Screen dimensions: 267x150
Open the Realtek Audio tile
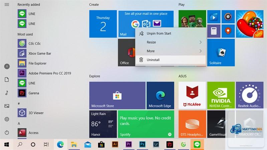pos(250,95)
